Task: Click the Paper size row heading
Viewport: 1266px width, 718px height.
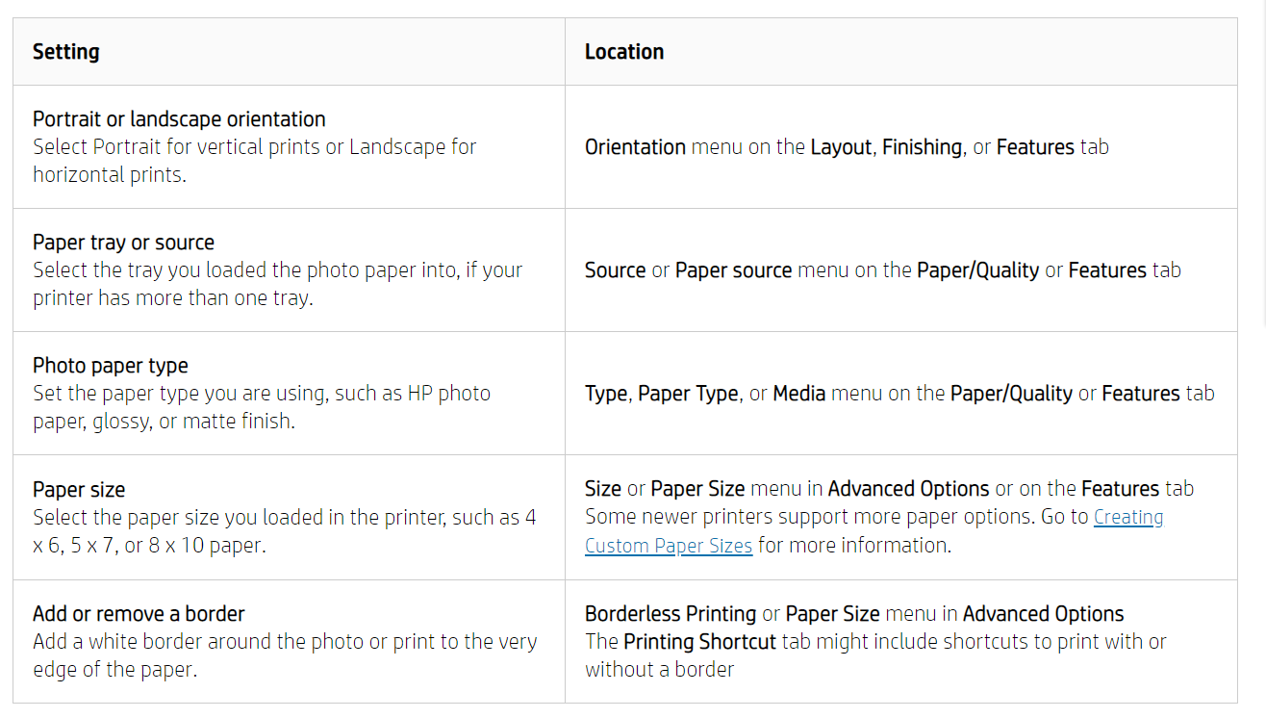Action: tap(79, 490)
